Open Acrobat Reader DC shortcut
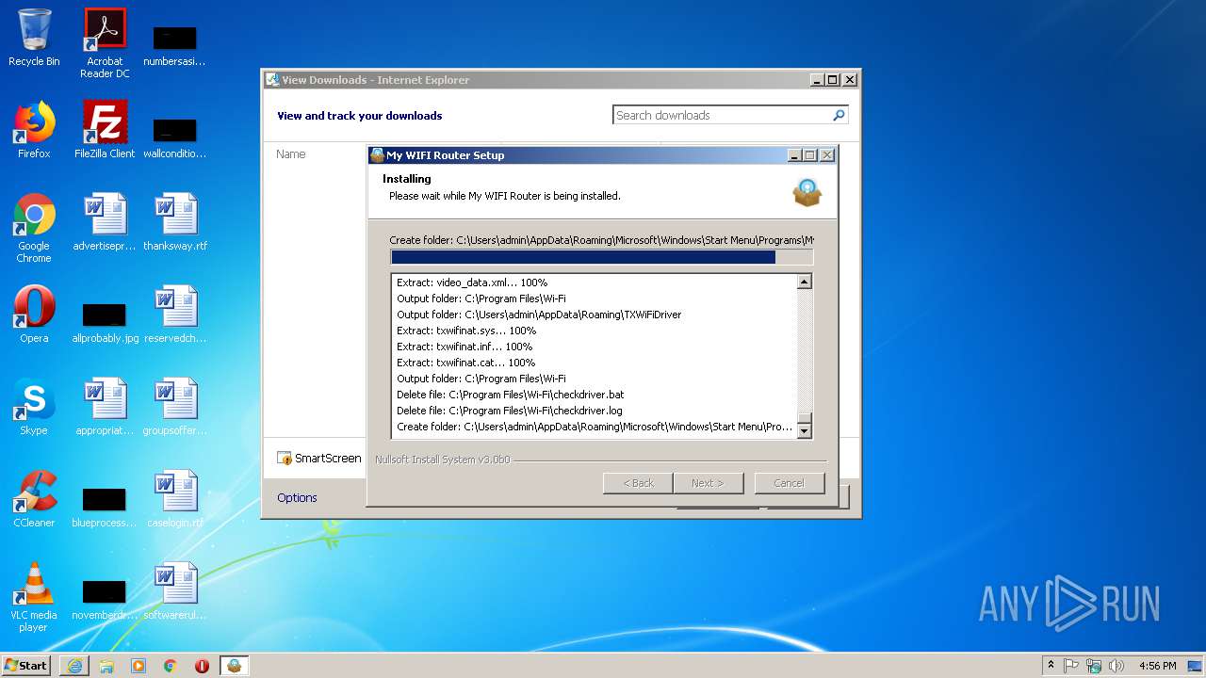The image size is (1206, 678). pos(105,43)
